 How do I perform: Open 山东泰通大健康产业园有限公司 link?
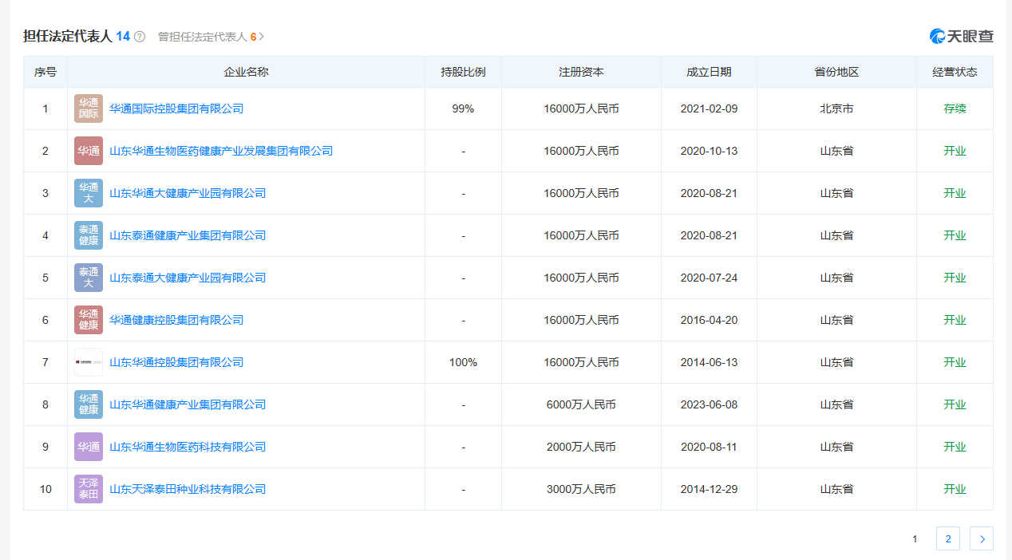[188, 278]
